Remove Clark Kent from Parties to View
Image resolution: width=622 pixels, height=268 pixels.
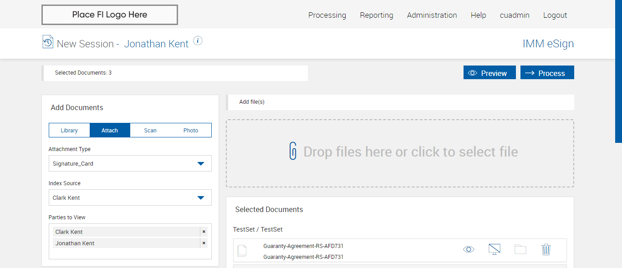click(204, 232)
